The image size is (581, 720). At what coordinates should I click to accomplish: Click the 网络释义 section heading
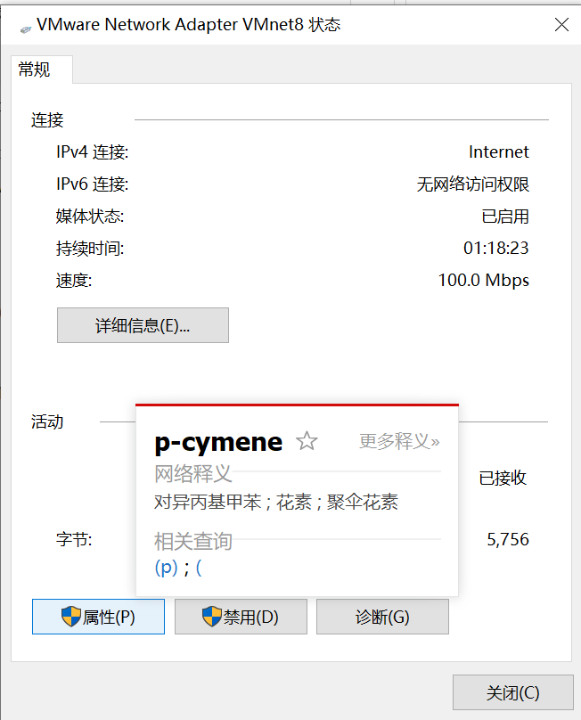pyautogui.click(x=193, y=473)
